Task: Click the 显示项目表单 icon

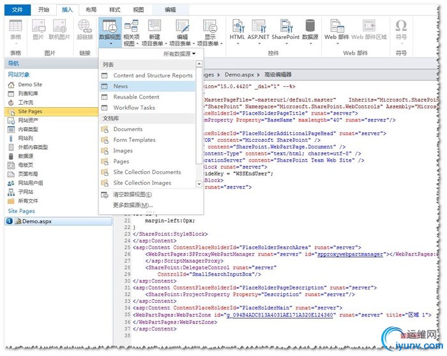Action: pos(210,26)
